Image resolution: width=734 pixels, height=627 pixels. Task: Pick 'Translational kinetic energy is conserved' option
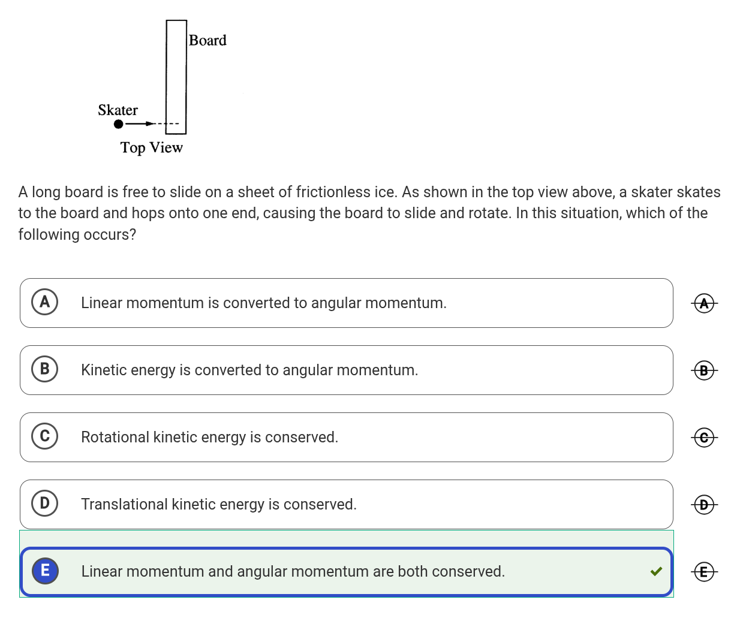pyautogui.click(x=219, y=504)
